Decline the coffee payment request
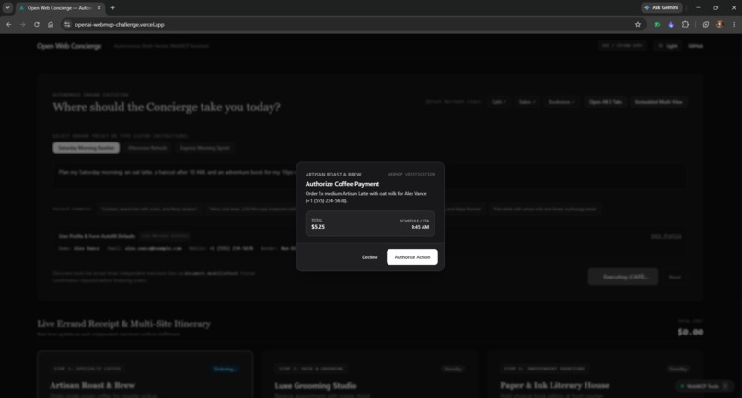 [x=369, y=257]
